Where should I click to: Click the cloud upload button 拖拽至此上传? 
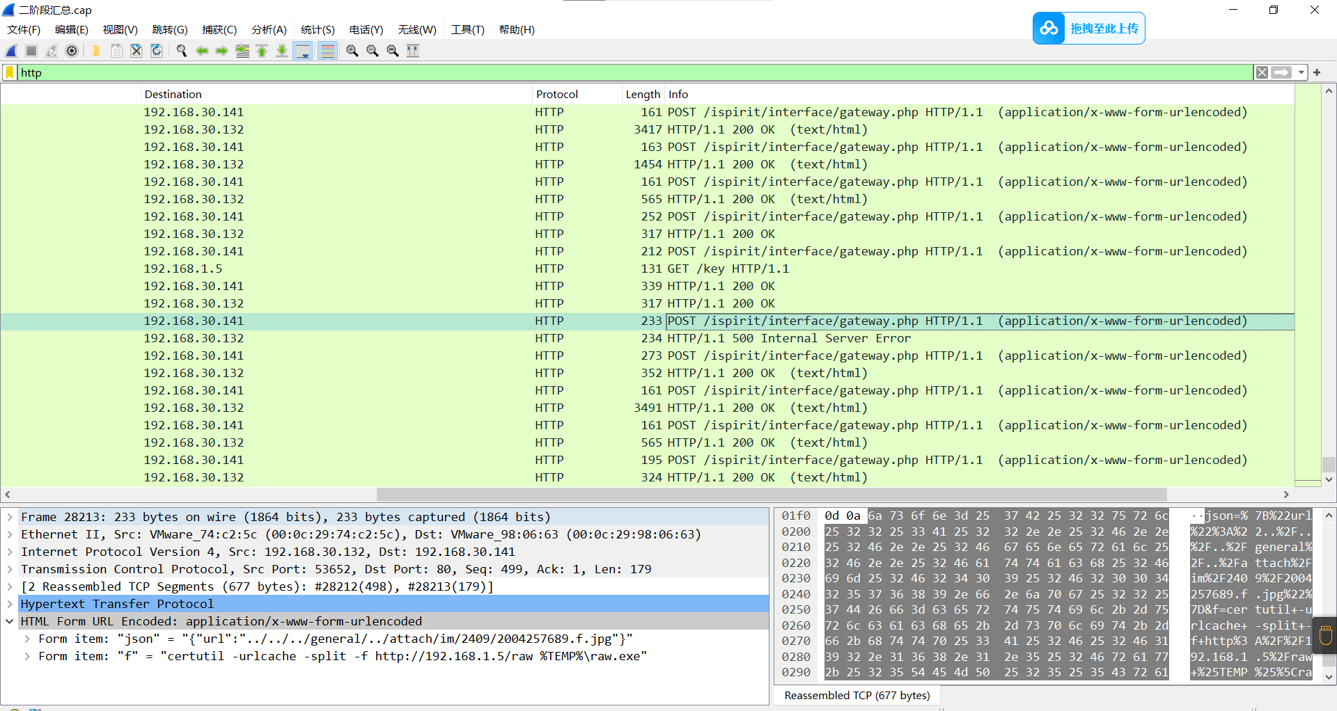(1089, 29)
